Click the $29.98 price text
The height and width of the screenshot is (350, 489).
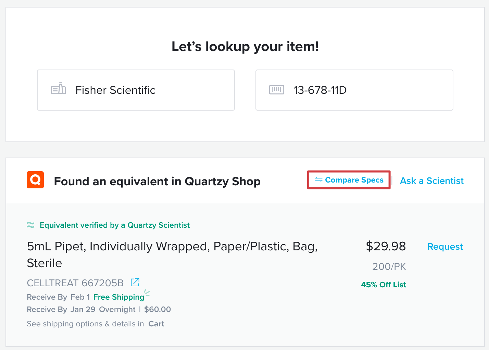coord(386,246)
